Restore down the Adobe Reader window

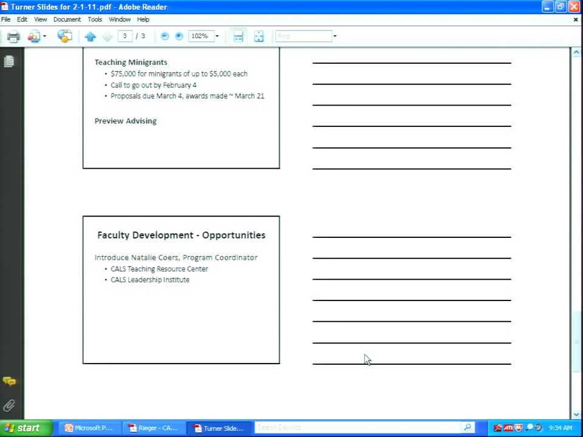click(x=561, y=7)
